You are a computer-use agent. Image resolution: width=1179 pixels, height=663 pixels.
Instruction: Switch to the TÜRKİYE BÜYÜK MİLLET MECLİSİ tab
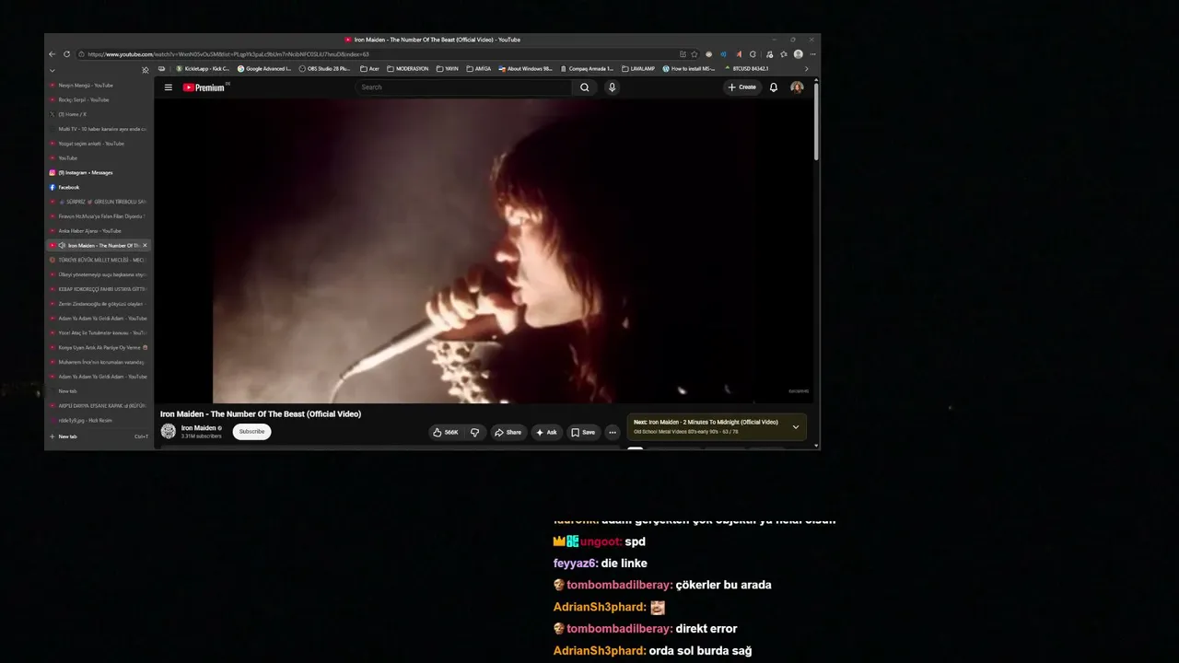(x=98, y=261)
